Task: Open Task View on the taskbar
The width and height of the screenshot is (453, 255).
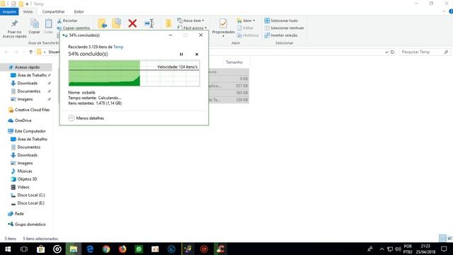Action: pyautogui.click(x=24, y=249)
